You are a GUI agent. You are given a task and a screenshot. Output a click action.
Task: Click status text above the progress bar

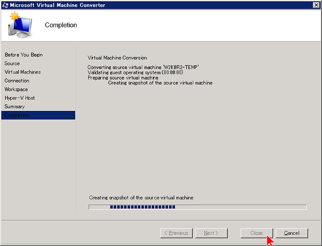point(141,198)
